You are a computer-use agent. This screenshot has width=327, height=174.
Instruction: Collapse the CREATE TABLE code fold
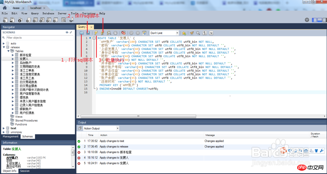pyautogui.click(x=94, y=38)
